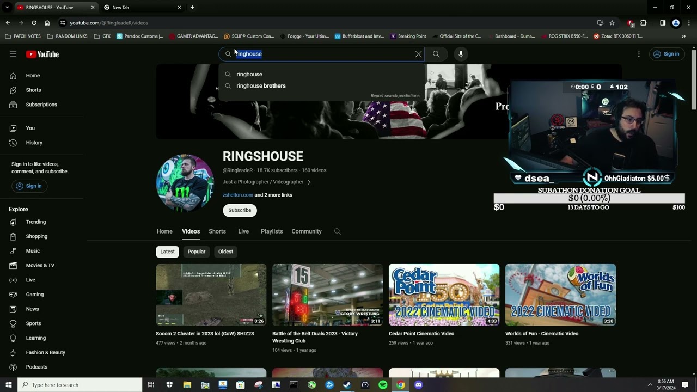
Task: Open the Chrome profile avatar
Action: coord(676,23)
